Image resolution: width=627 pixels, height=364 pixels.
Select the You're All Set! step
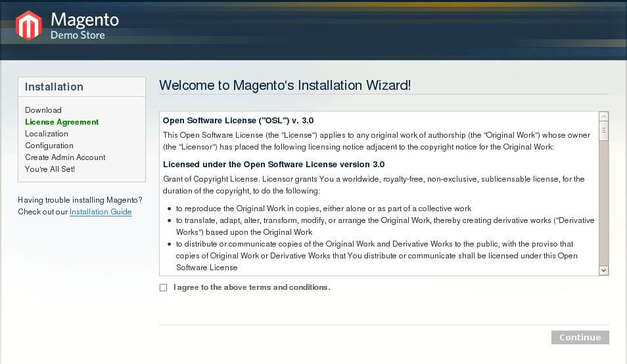(50, 169)
